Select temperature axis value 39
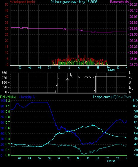Viewport: 138px width, 167px height. [x=136, y=150]
